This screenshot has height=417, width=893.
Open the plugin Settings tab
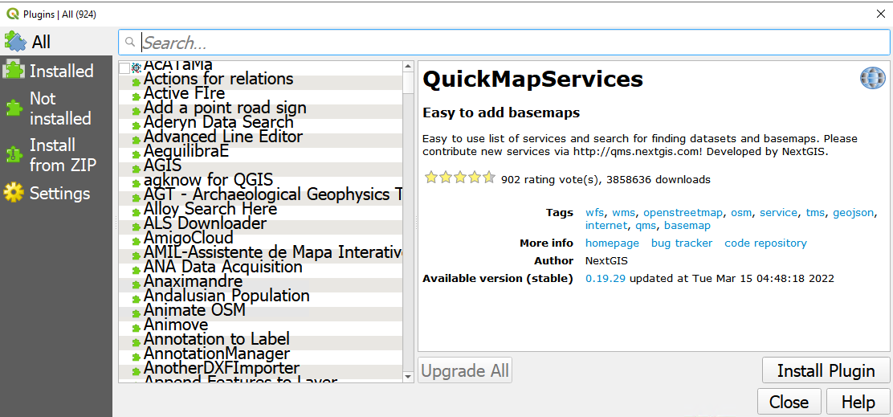(x=56, y=193)
